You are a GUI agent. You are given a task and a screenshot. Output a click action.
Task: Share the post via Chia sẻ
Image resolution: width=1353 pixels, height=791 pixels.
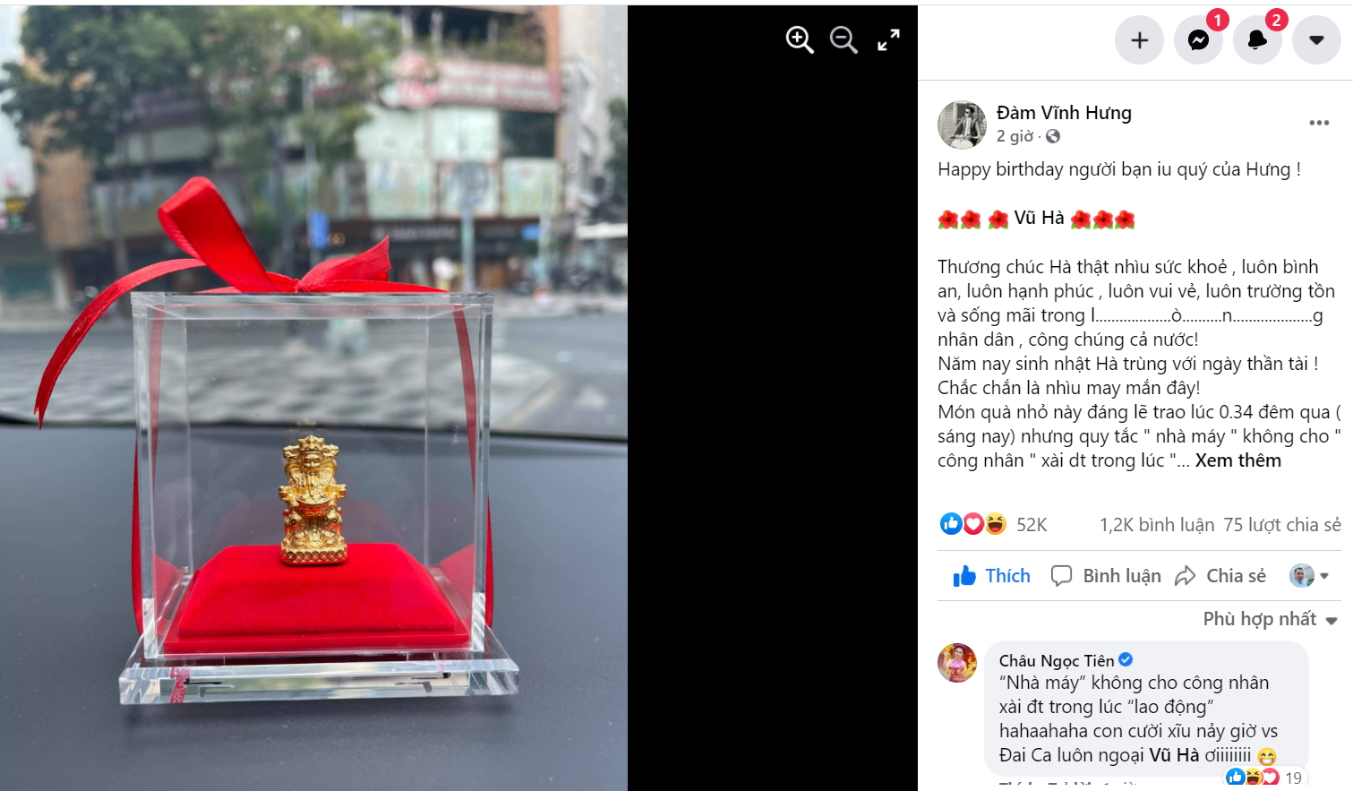pos(1220,576)
